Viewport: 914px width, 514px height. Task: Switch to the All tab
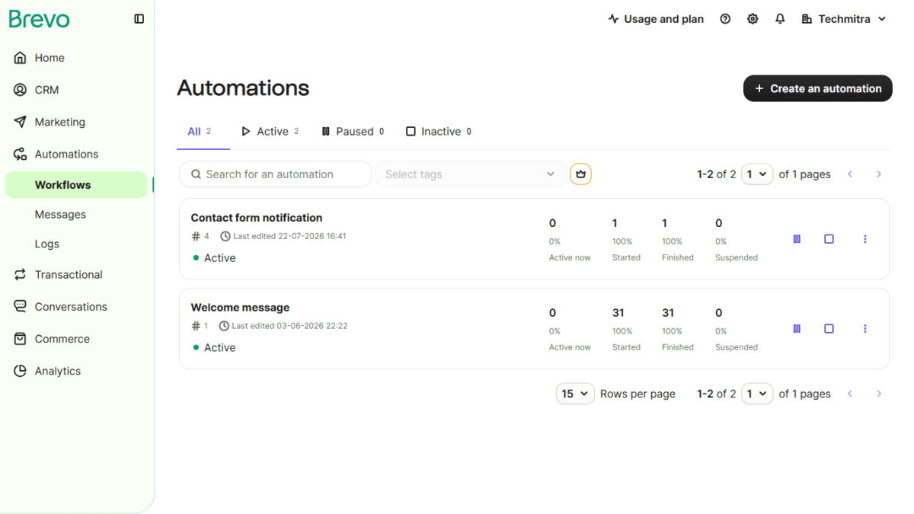pos(200,132)
